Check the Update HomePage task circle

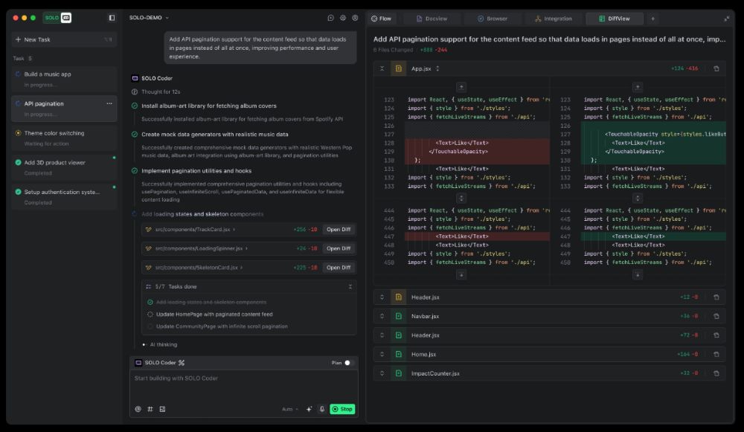tap(150, 315)
